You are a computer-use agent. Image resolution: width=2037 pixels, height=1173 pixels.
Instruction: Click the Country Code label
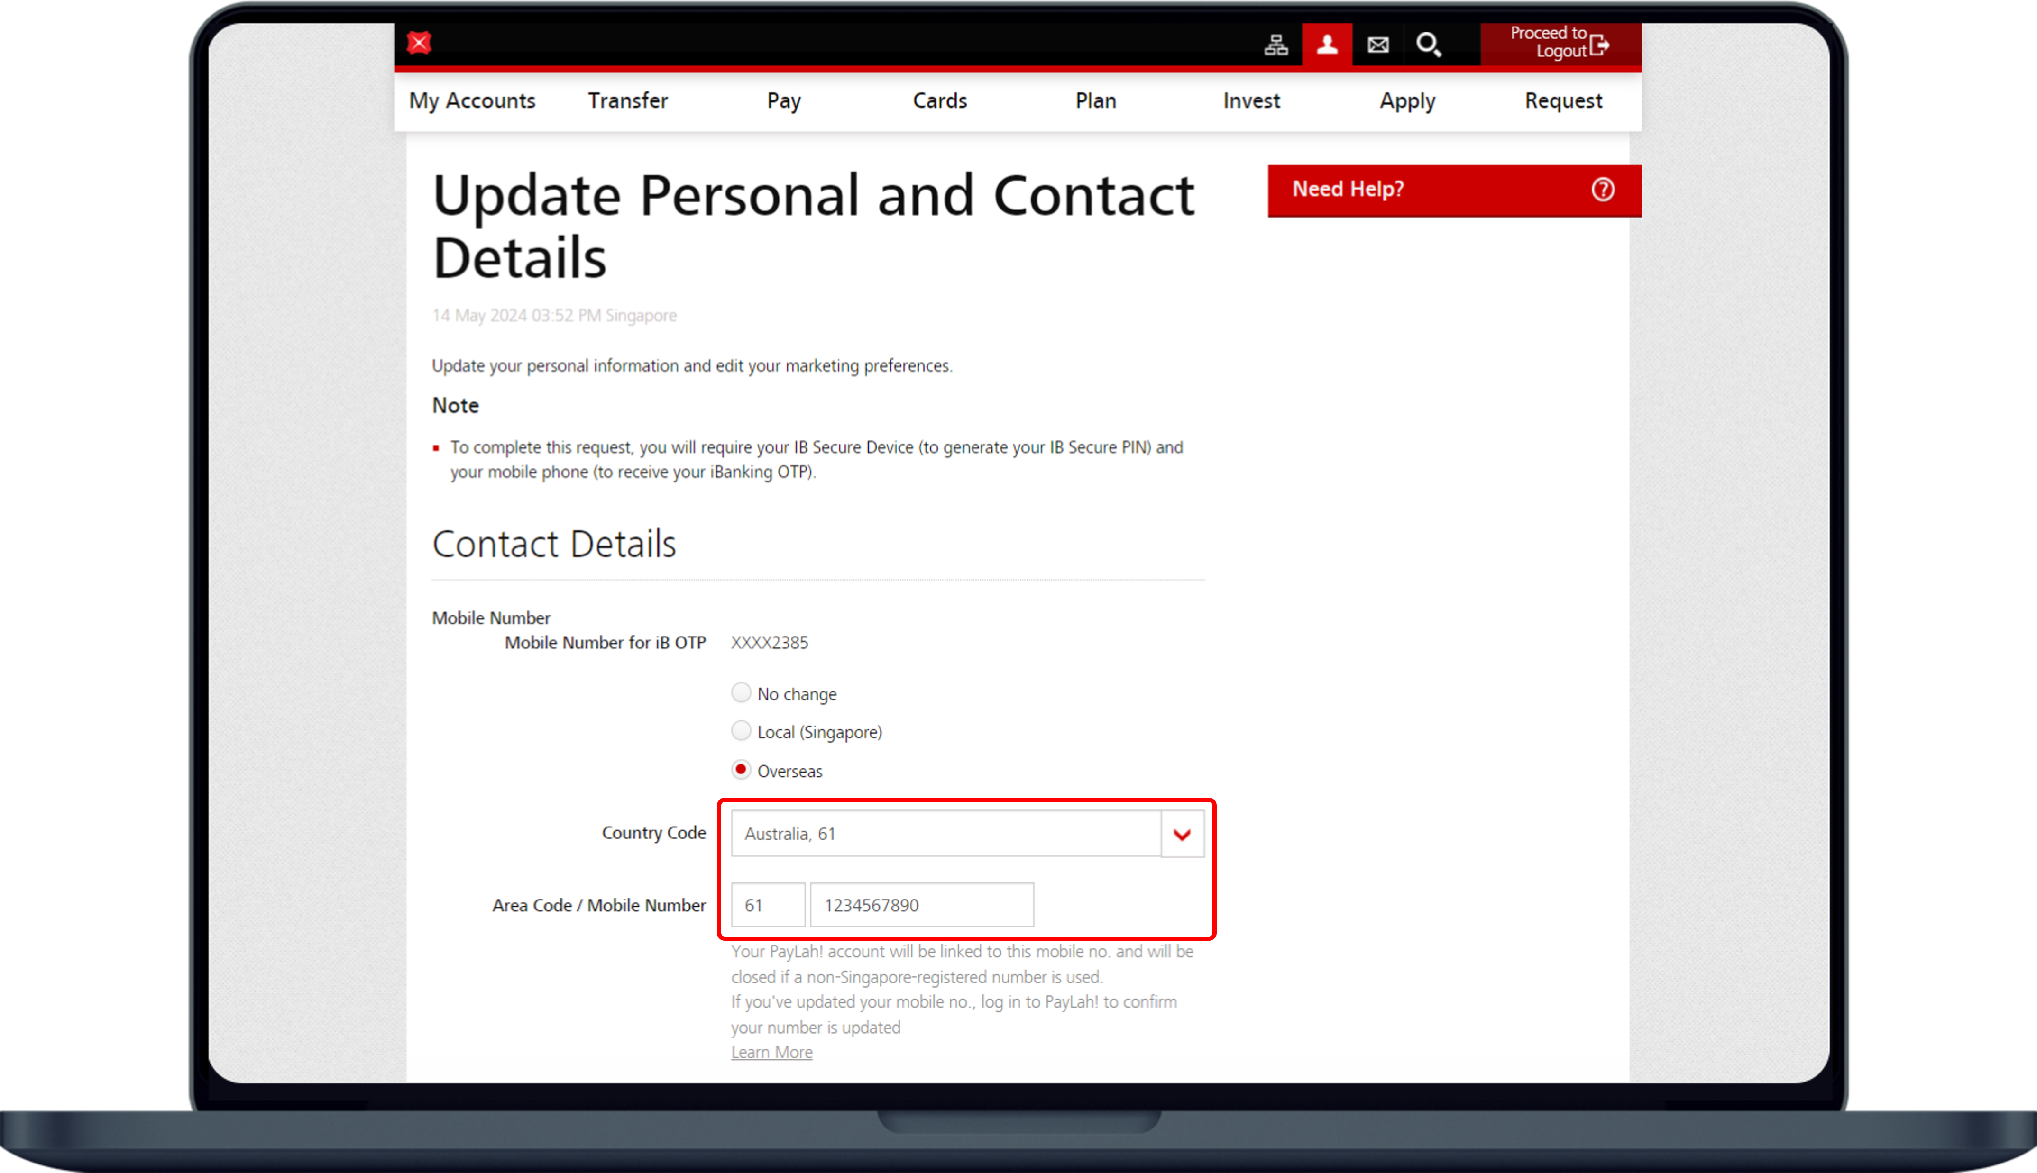point(653,833)
